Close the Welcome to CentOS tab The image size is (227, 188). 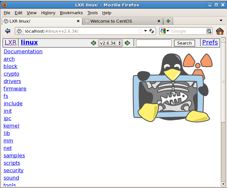(x=159, y=21)
